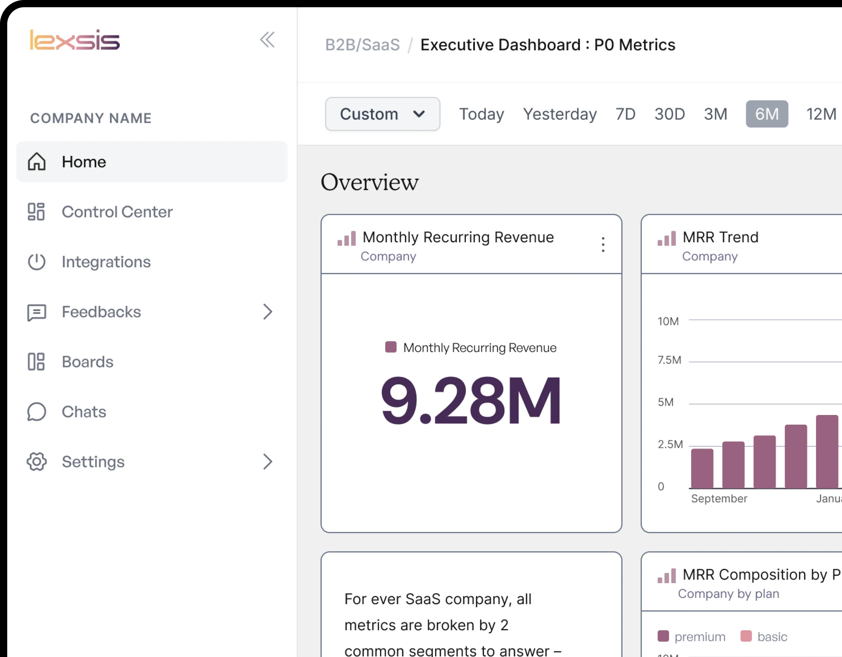842x657 pixels.
Task: Open Chats via its bubble icon
Action: tap(37, 411)
